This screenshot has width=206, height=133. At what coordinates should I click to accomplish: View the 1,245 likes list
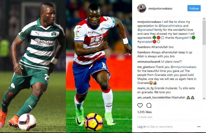[144, 112]
